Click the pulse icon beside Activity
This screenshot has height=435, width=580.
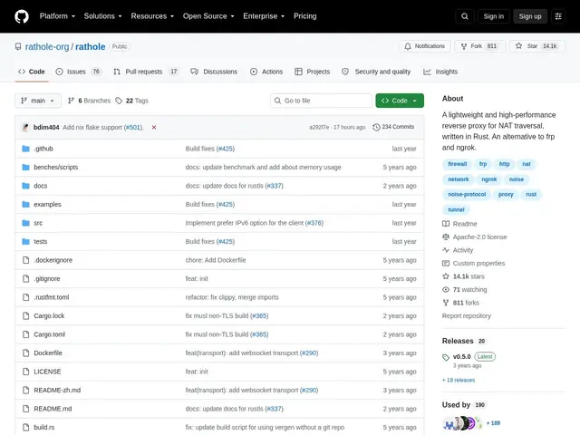(x=446, y=250)
